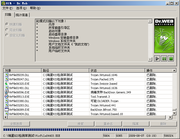Select the Trojan.Virtumod.1646 status cell
Viewport: 180px width, 139px height.
[x=117, y=75]
